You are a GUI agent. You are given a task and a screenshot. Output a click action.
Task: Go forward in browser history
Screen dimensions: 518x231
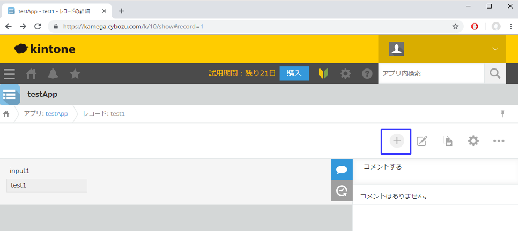click(23, 26)
